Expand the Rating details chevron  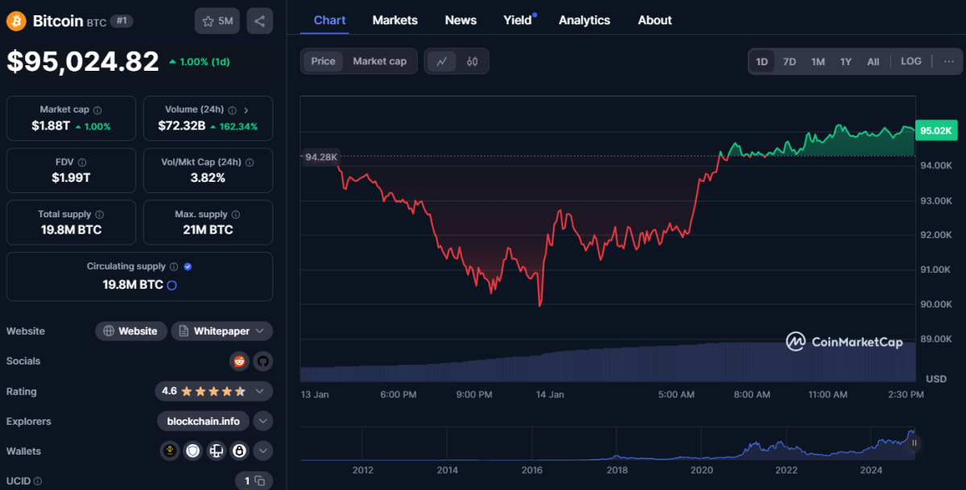tap(259, 391)
